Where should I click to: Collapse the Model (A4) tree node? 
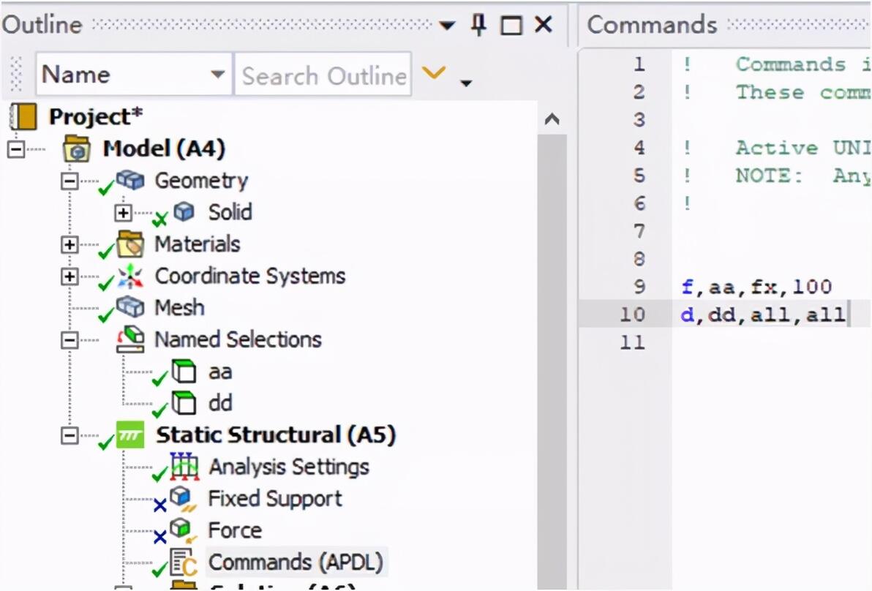[x=15, y=149]
